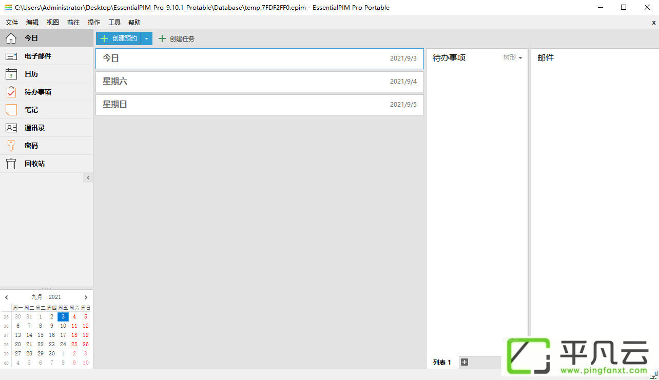Click the 周六 weekday header
This screenshot has width=659, height=380.
[74, 308]
